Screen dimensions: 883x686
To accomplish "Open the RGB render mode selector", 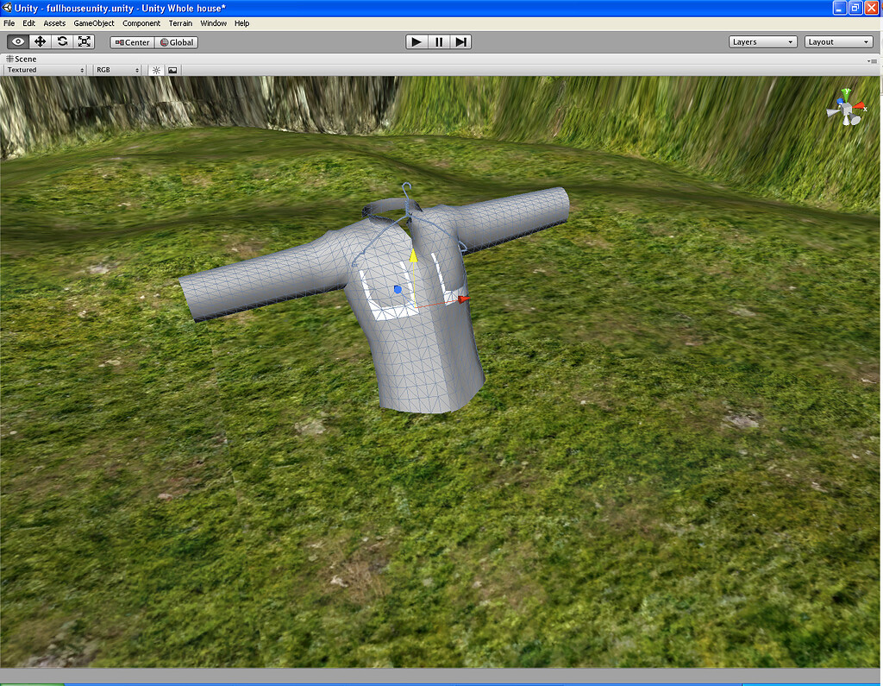I will point(116,70).
